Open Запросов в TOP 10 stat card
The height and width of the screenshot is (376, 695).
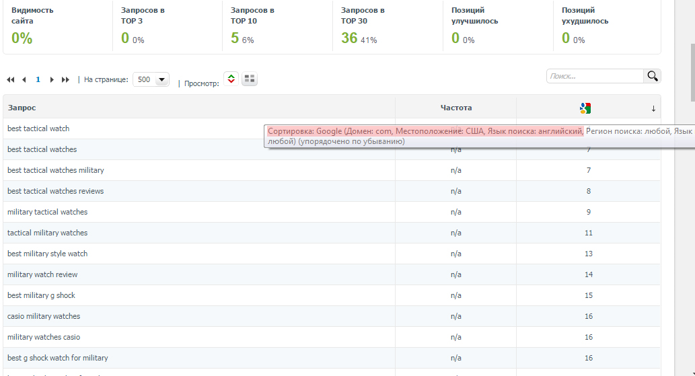[277, 26]
